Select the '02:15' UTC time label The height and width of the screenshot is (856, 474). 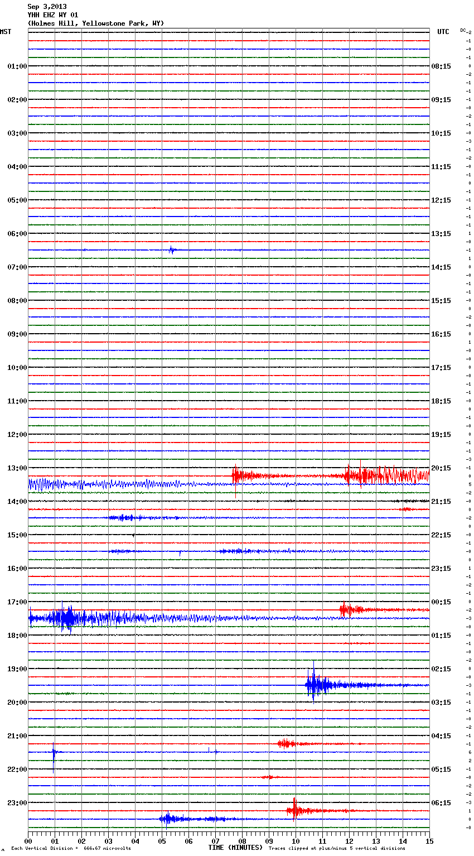[x=441, y=669]
